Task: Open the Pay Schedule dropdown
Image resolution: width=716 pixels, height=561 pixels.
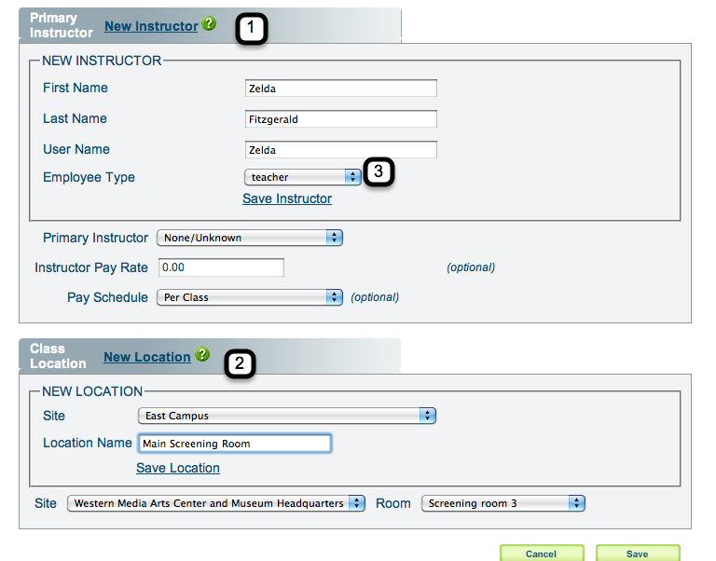Action: 250,297
